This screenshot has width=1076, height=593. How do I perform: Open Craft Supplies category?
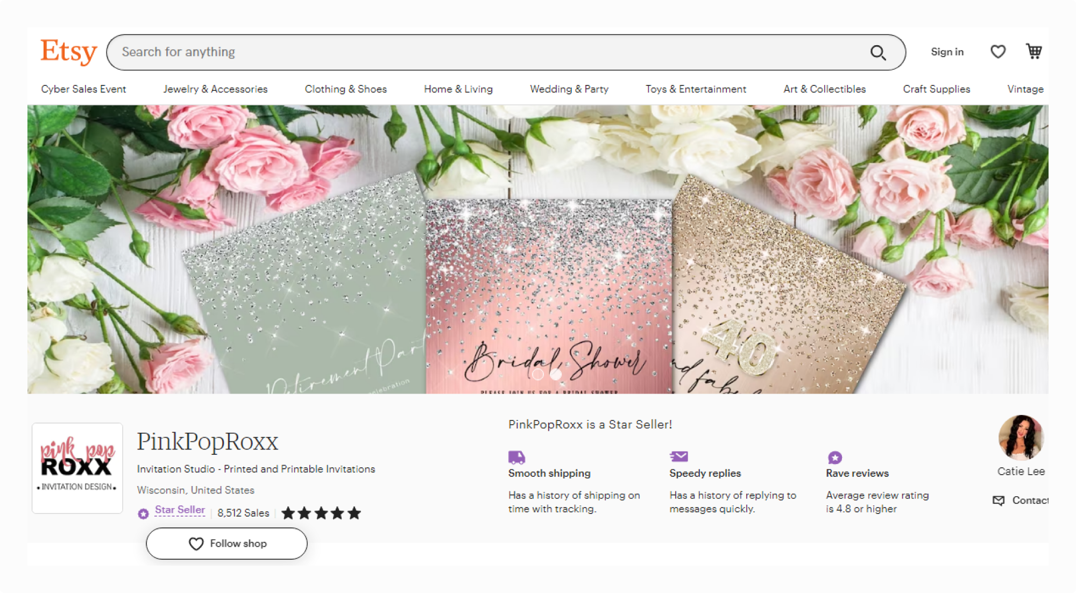pos(936,89)
